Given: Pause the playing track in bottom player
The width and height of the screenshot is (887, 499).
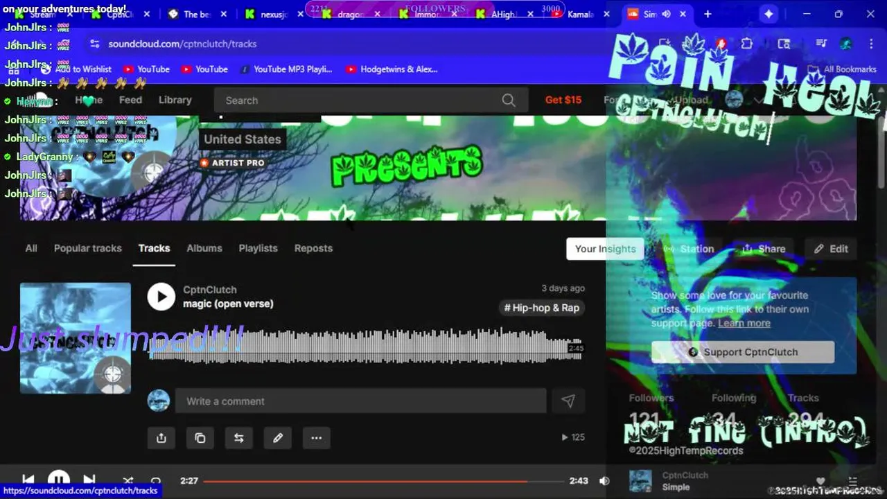Looking at the screenshot, I should (58, 480).
